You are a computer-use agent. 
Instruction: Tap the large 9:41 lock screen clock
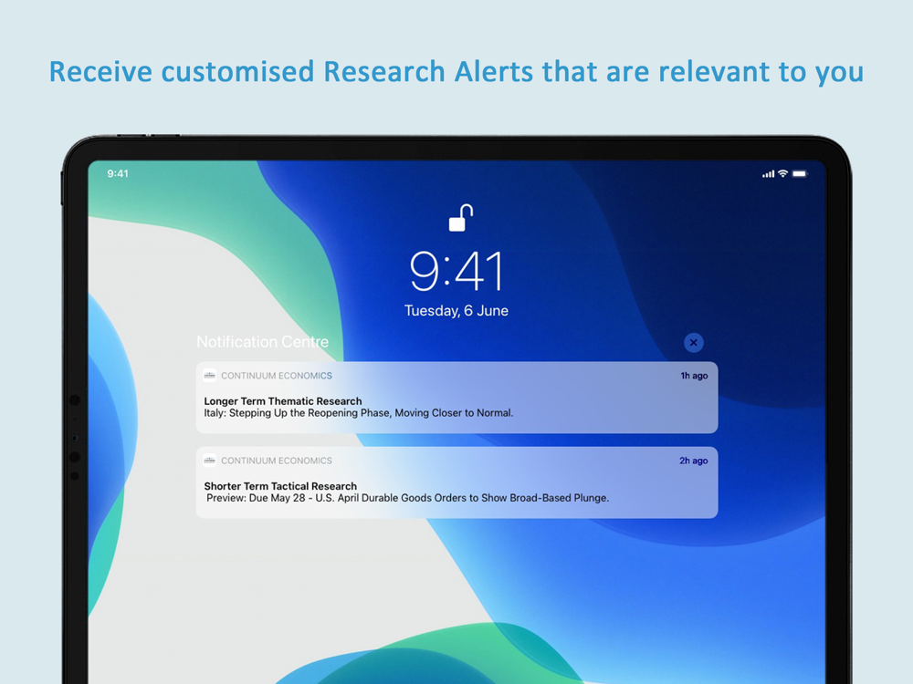pyautogui.click(x=456, y=271)
